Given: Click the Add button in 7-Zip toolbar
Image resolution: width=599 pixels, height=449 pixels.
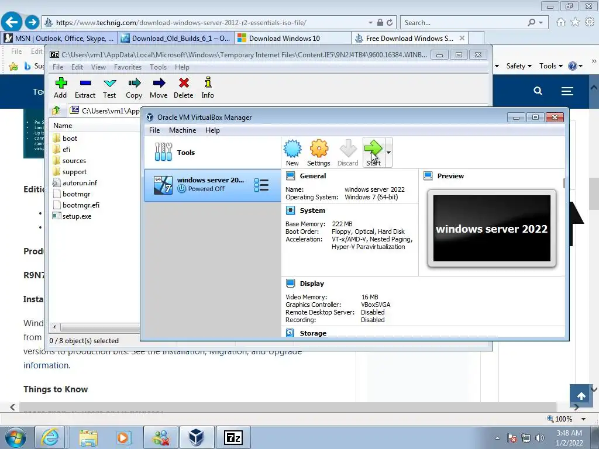Looking at the screenshot, I should [60, 88].
